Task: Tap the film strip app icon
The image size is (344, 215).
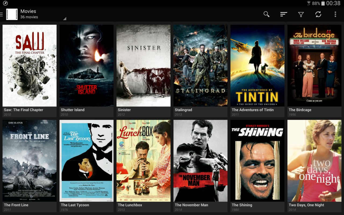Action: [x=12, y=14]
